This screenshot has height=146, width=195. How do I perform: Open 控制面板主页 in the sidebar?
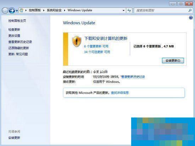pyautogui.click(x=17, y=21)
